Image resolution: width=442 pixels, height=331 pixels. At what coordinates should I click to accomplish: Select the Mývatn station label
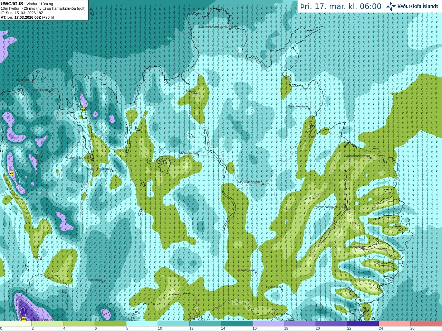(160, 161)
